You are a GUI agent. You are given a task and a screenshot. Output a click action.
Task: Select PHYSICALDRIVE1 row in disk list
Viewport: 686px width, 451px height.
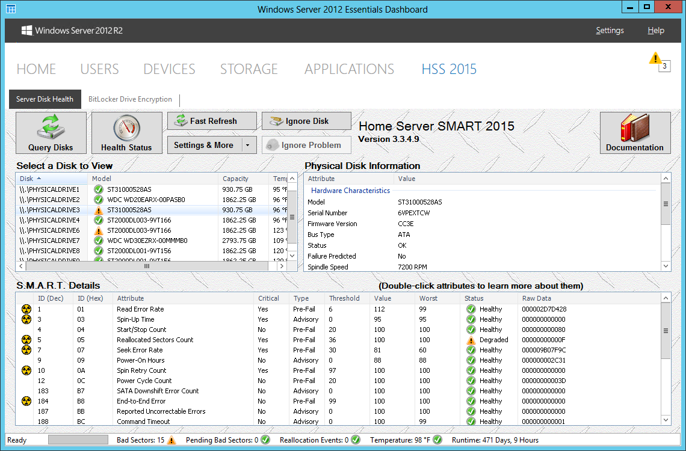coord(152,189)
